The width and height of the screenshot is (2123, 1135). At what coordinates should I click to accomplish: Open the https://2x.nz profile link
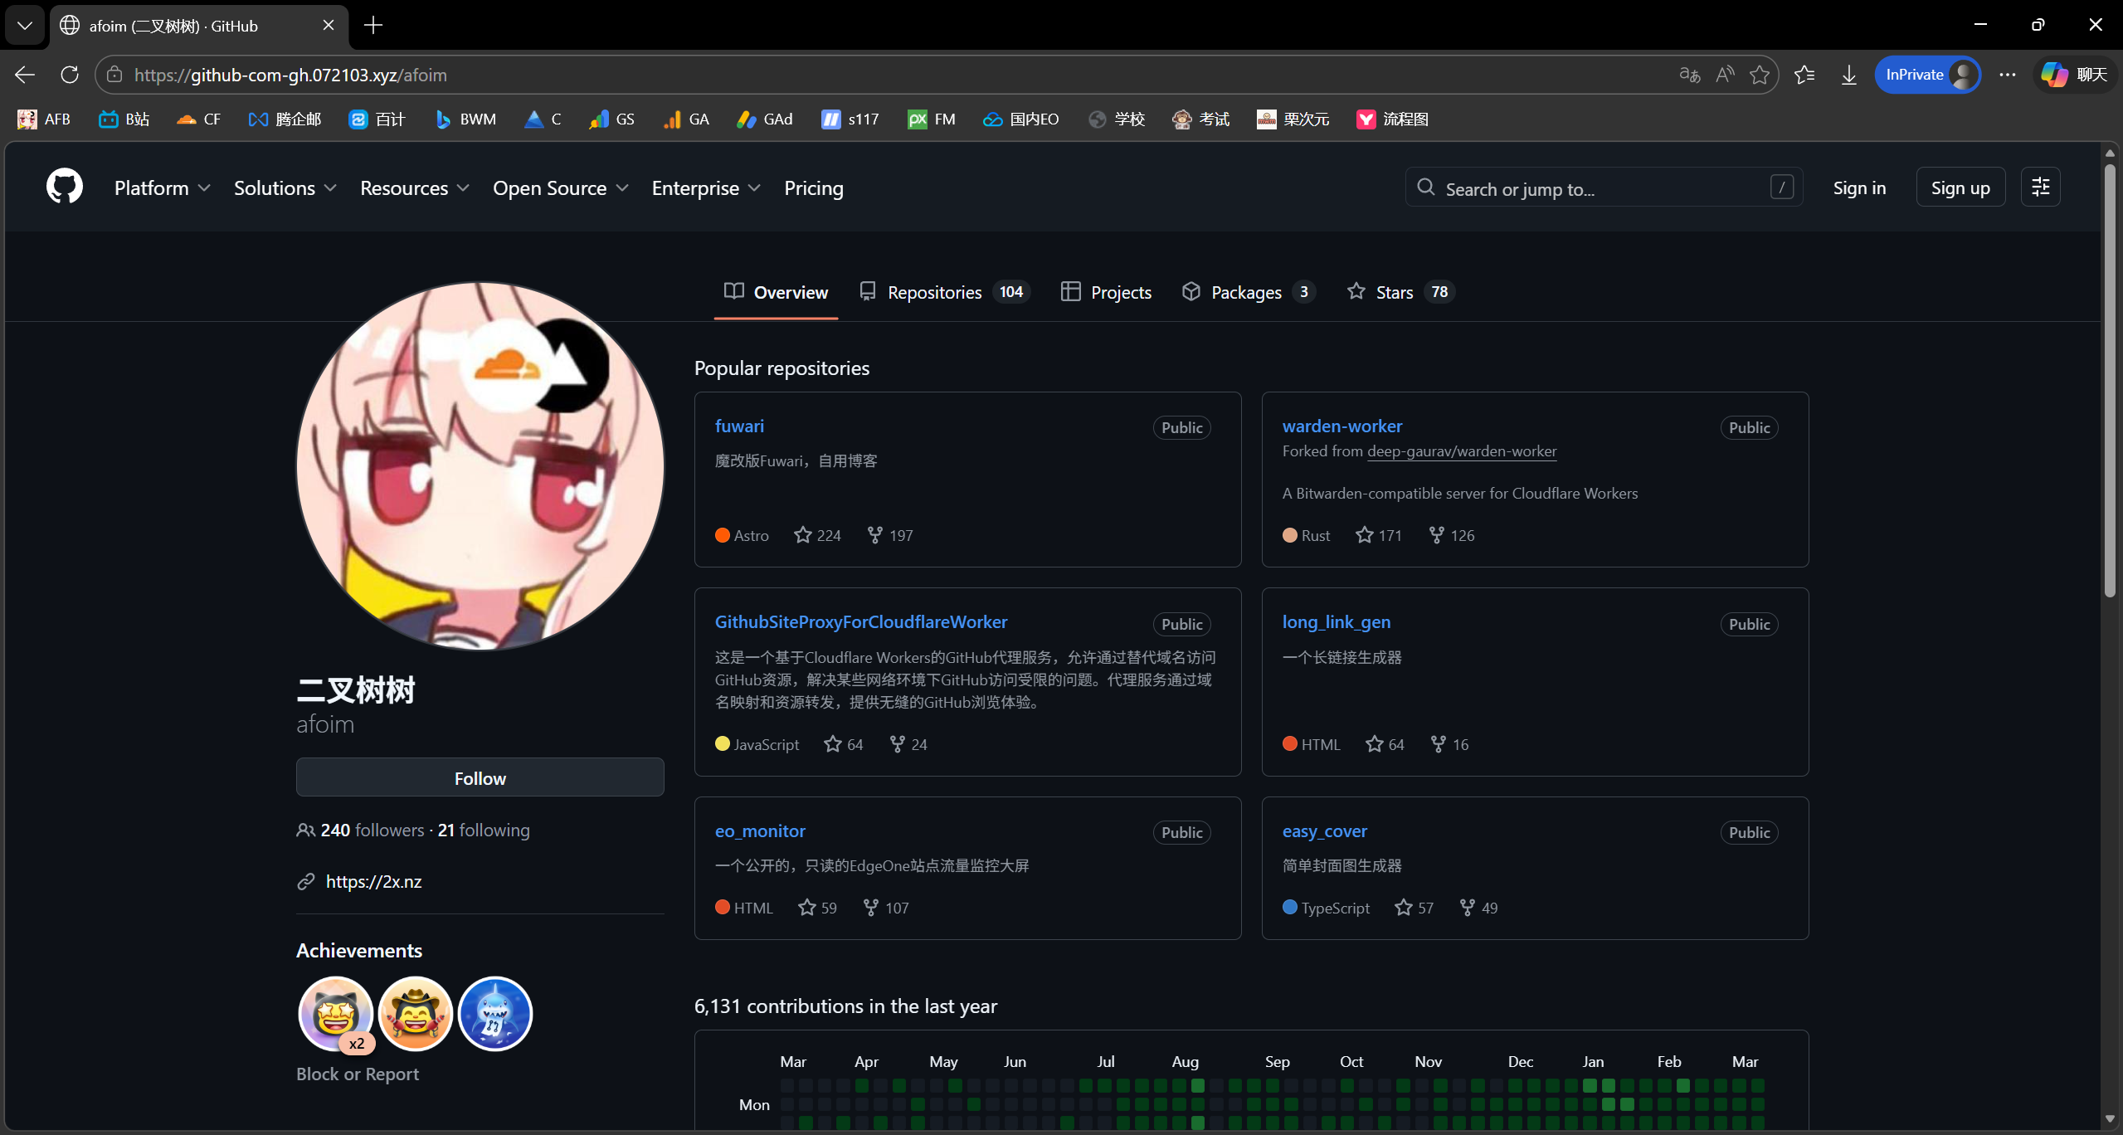click(373, 881)
